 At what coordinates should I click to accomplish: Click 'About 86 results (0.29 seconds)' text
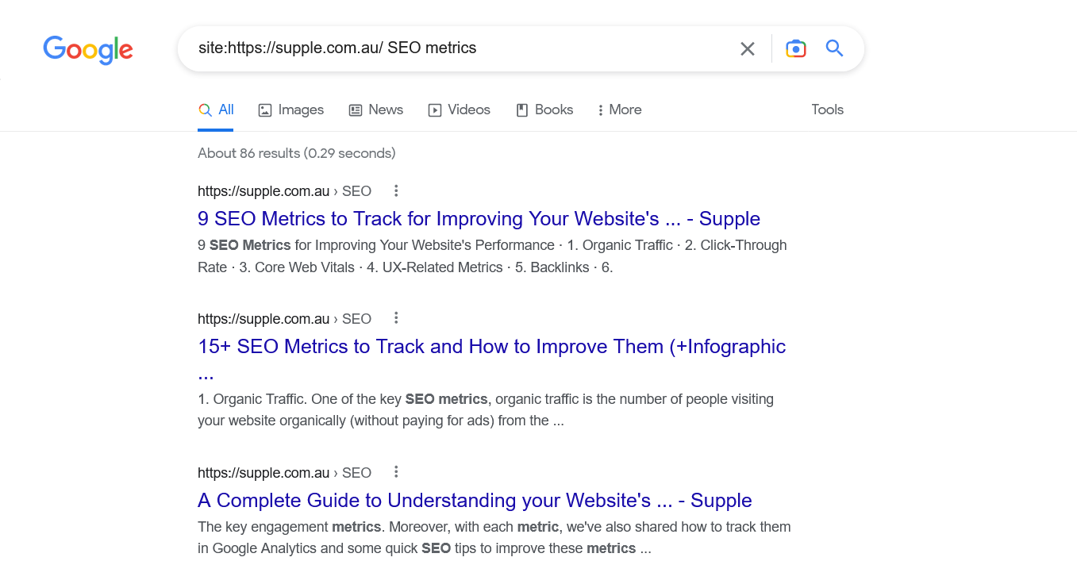(x=297, y=153)
